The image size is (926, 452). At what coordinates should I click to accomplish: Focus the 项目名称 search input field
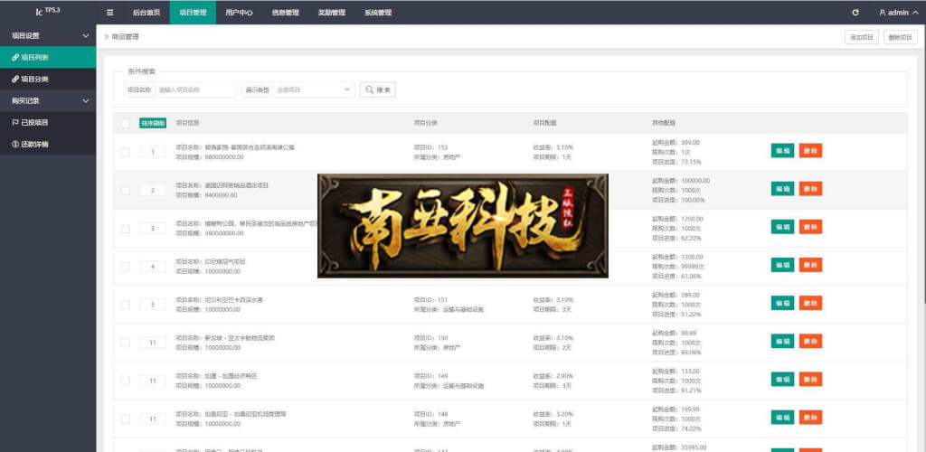195,89
